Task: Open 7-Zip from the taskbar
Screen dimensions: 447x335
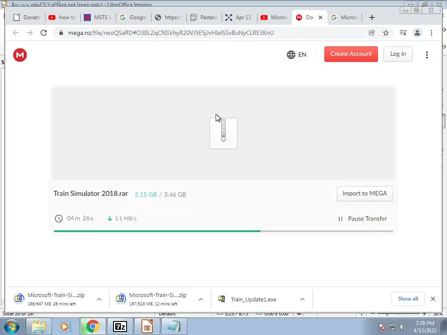Action: (120, 326)
